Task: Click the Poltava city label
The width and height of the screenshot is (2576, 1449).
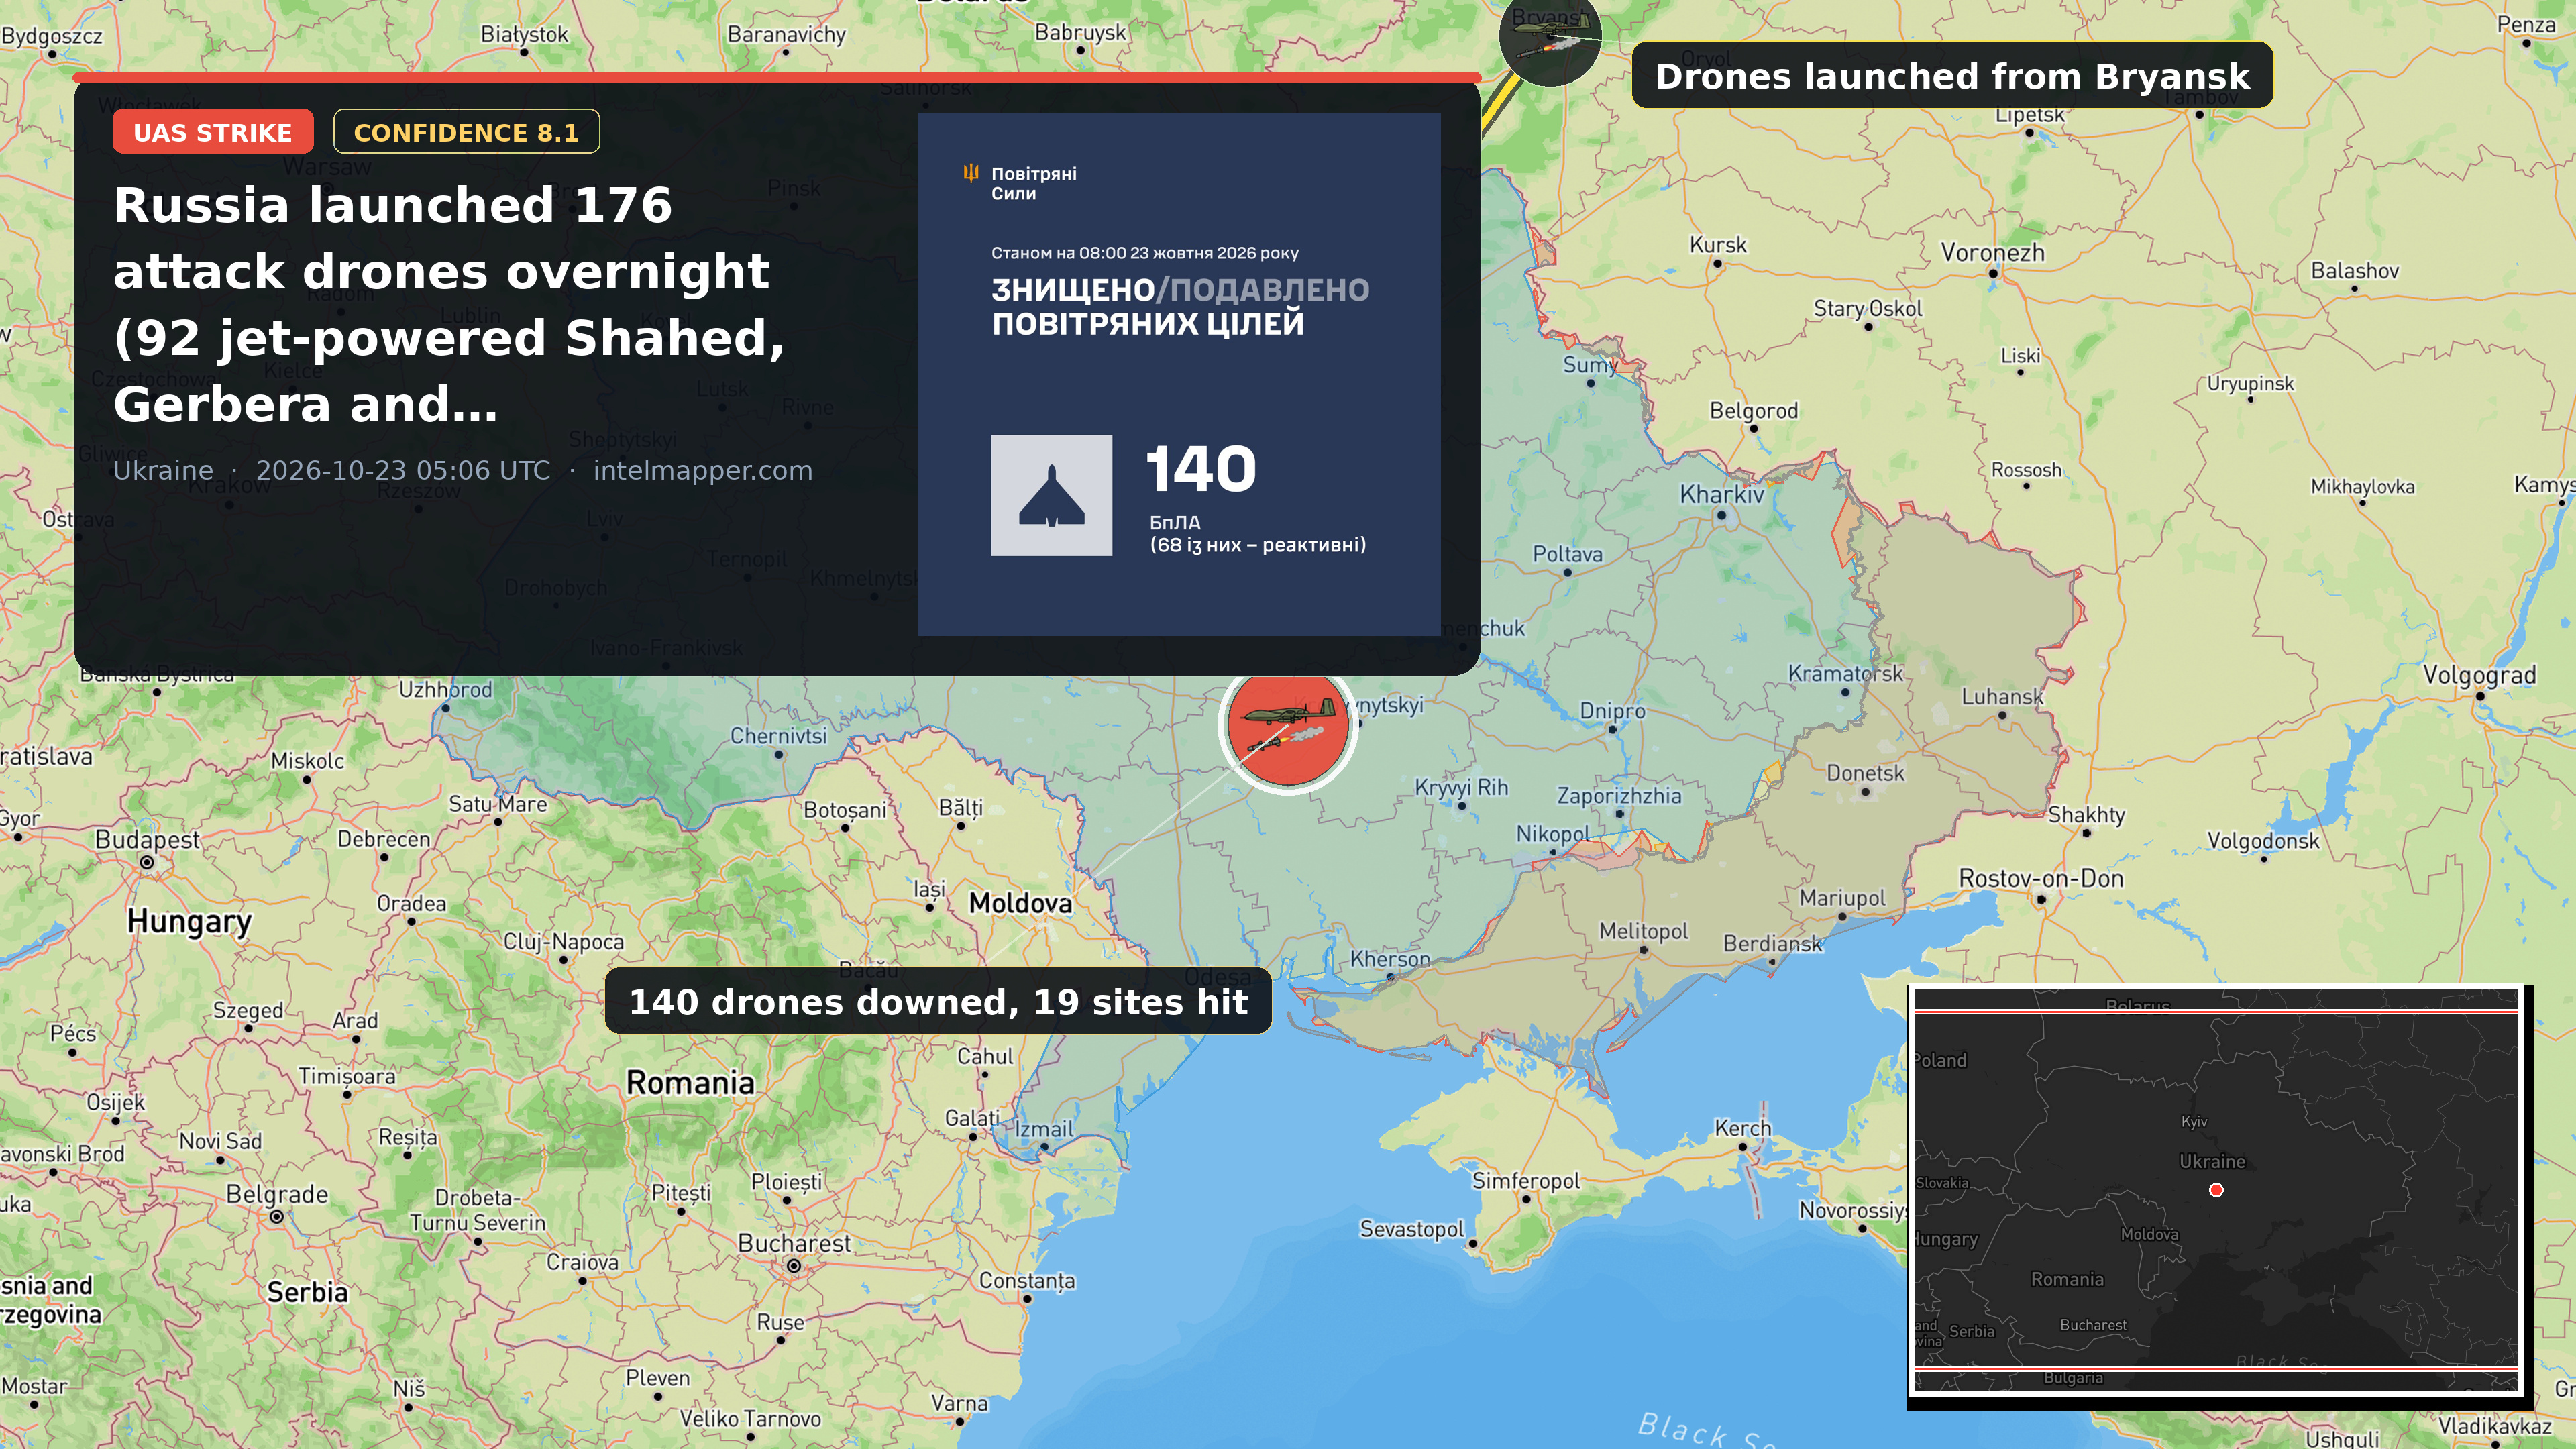Action: tap(1567, 554)
